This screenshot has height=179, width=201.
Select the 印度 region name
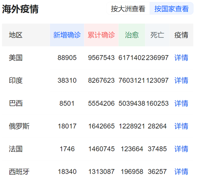tap(16, 80)
